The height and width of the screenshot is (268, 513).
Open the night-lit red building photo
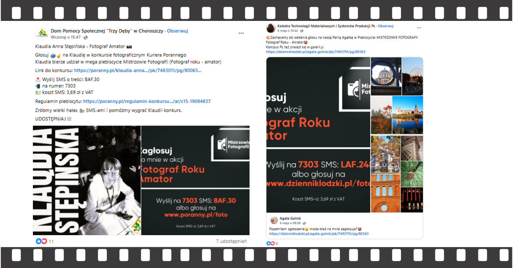[412, 200]
